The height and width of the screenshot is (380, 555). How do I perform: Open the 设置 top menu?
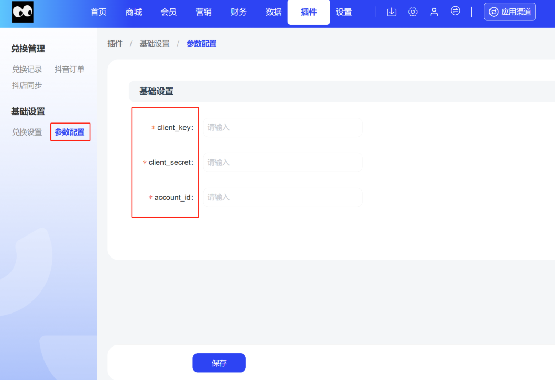[344, 12]
